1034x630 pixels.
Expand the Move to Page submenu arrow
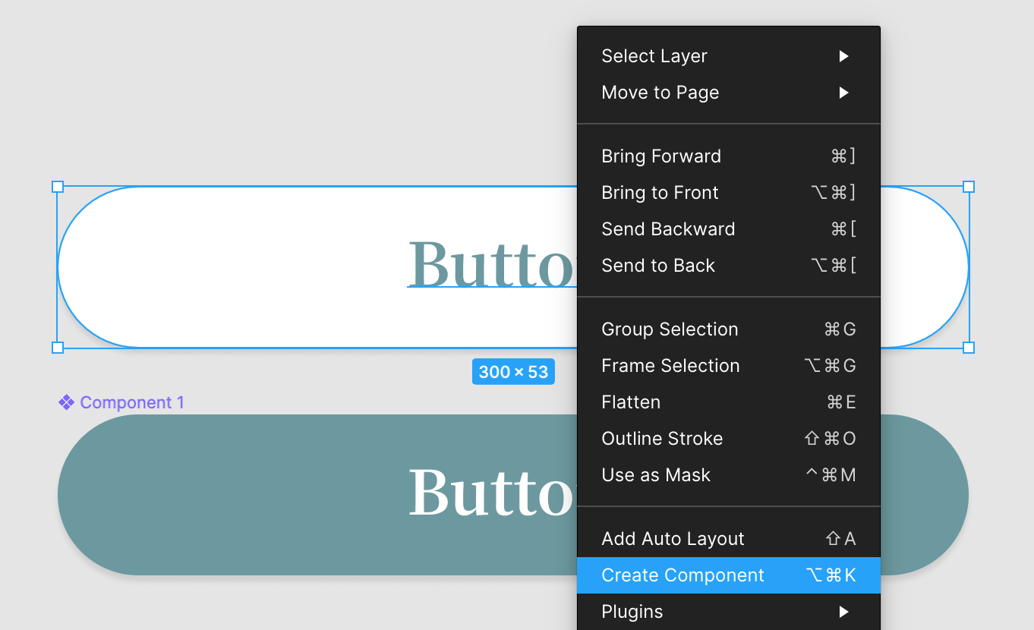(843, 93)
